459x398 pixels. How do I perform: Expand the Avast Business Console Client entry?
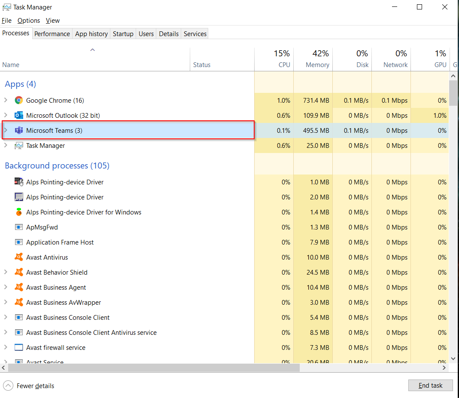6,317
